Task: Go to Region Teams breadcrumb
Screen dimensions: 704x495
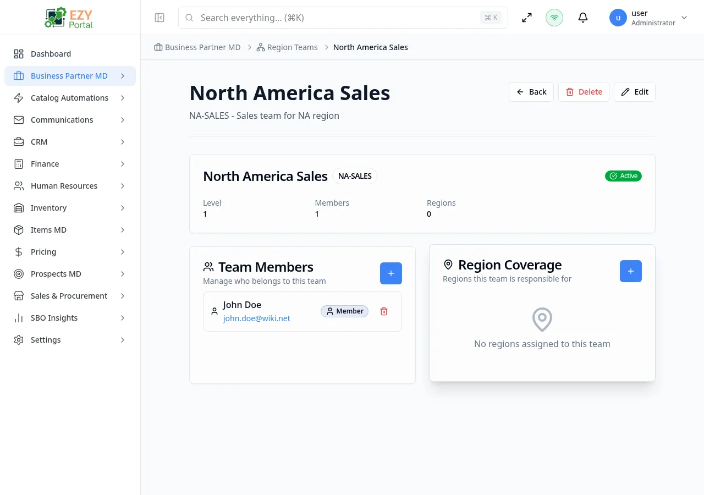Action: tap(292, 47)
